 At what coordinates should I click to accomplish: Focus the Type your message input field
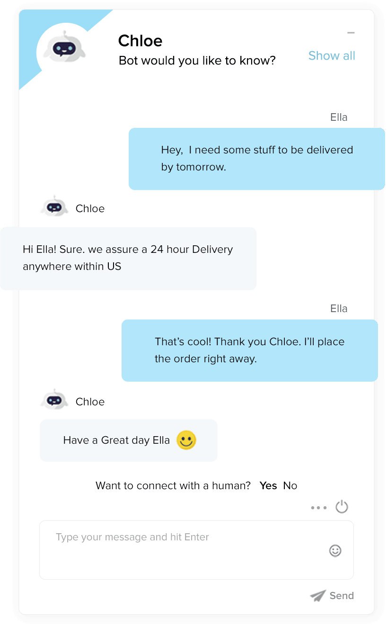(x=196, y=550)
